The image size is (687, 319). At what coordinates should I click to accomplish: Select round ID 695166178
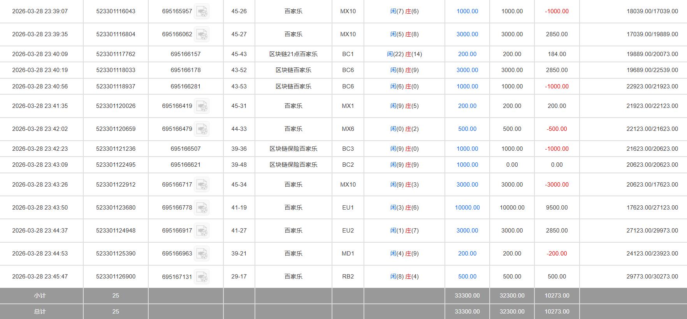pyautogui.click(x=186, y=70)
